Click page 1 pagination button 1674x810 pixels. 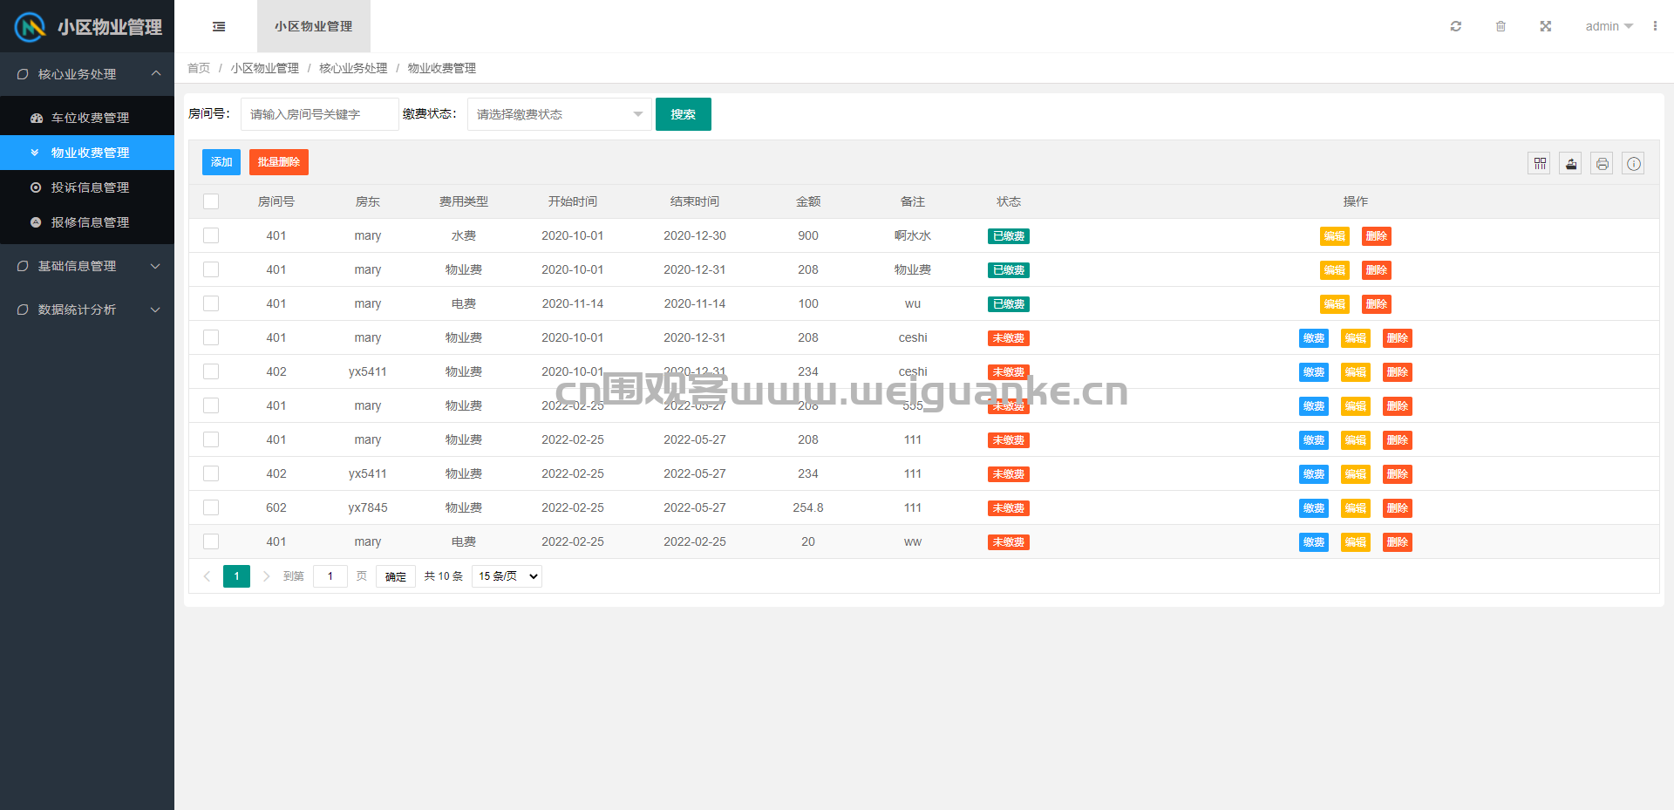click(x=236, y=576)
